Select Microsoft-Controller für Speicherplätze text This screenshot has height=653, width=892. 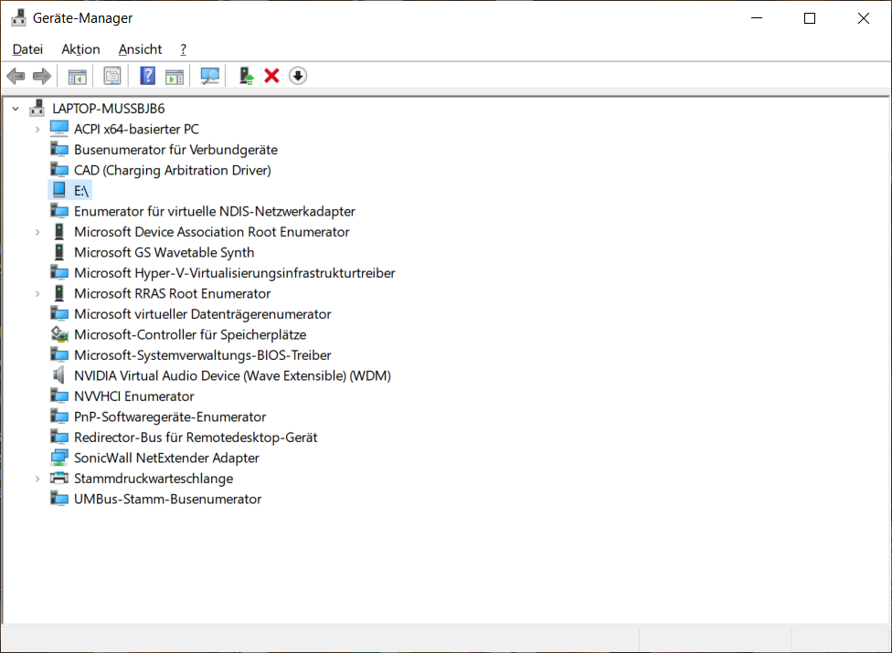(190, 334)
